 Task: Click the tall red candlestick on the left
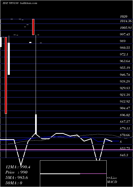pyautogui.click(x=6, y=76)
